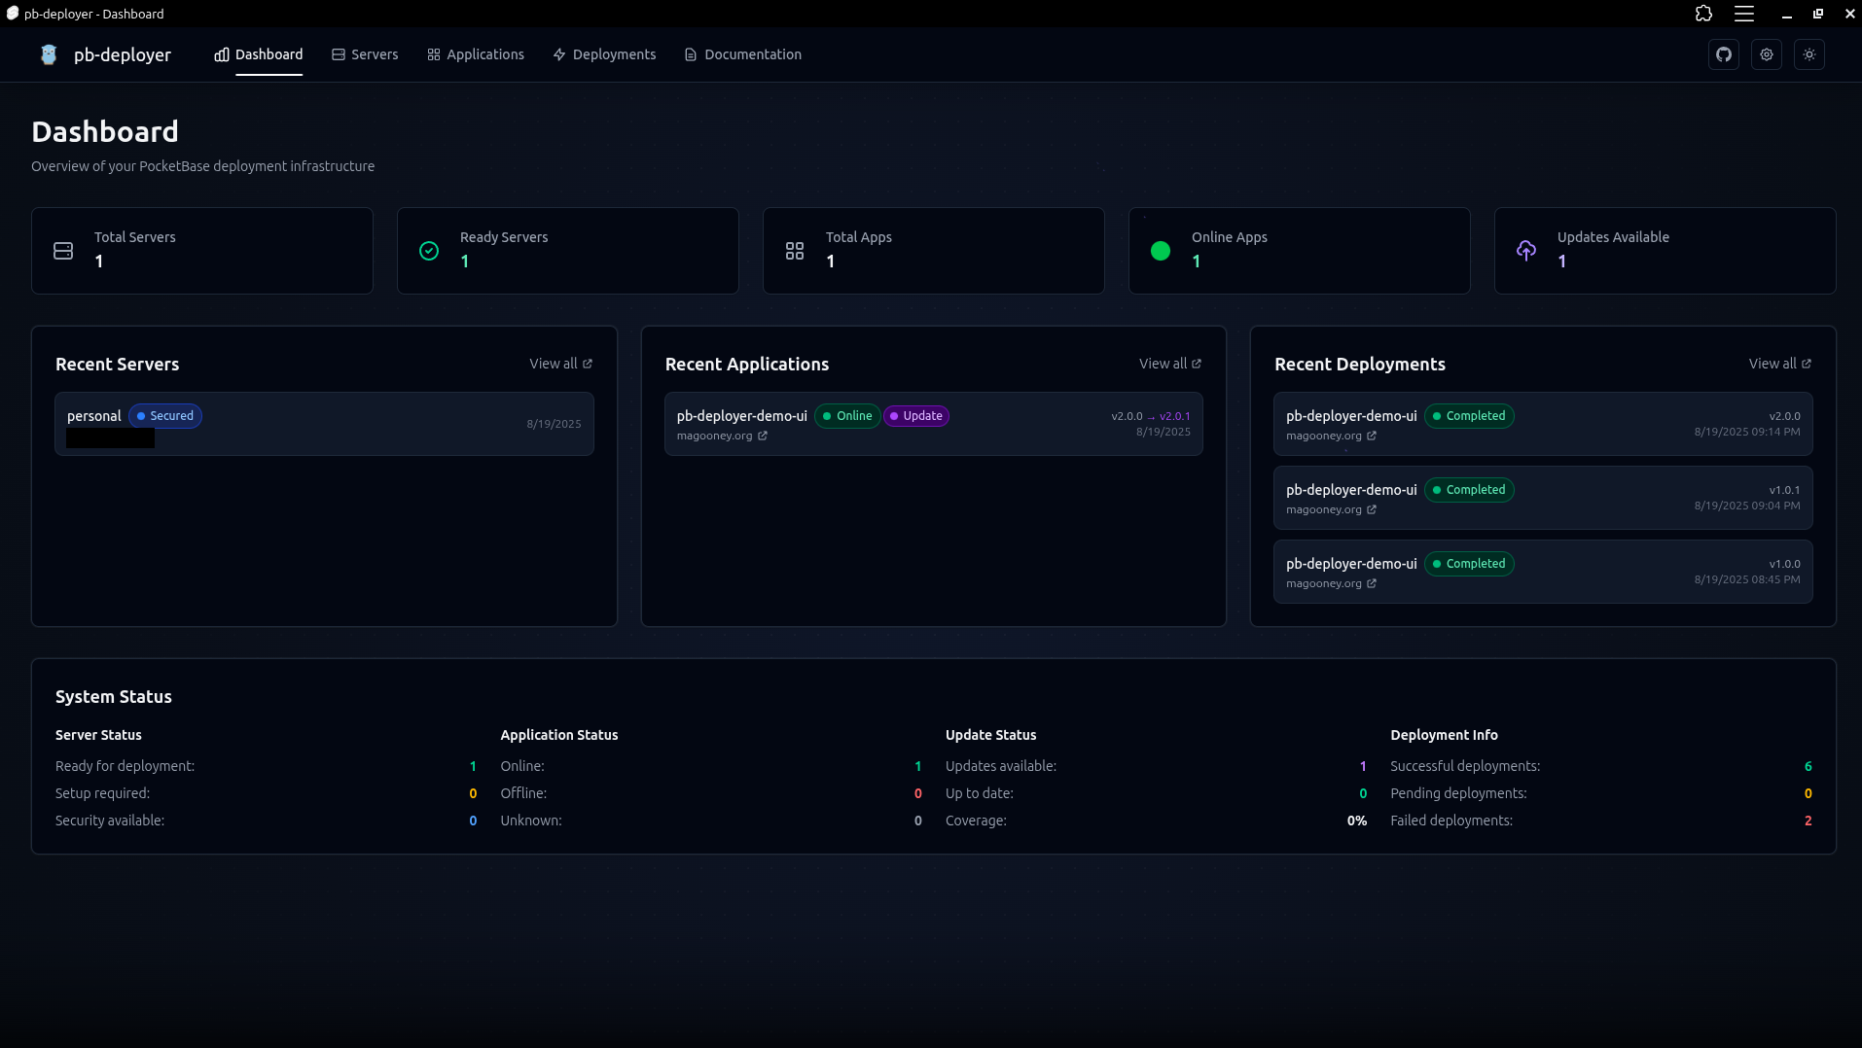
Task: Open magooney.org link icon for v1.0.1 deployment
Action: pos(1372,509)
